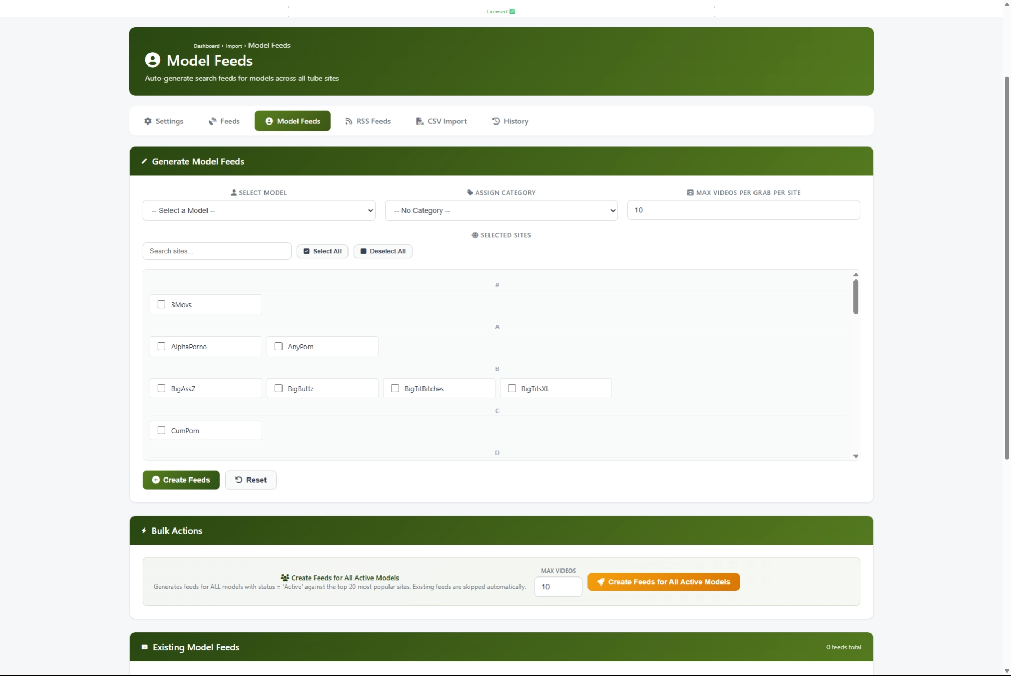This screenshot has height=676, width=1011.
Task: Click the CSV Import file icon
Action: click(x=419, y=121)
